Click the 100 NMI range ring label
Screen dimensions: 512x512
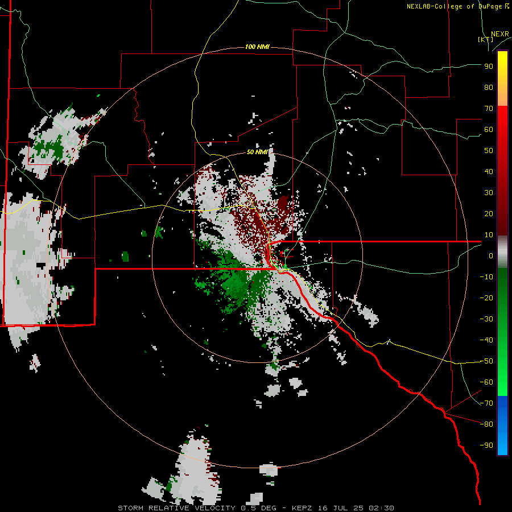click(x=257, y=47)
